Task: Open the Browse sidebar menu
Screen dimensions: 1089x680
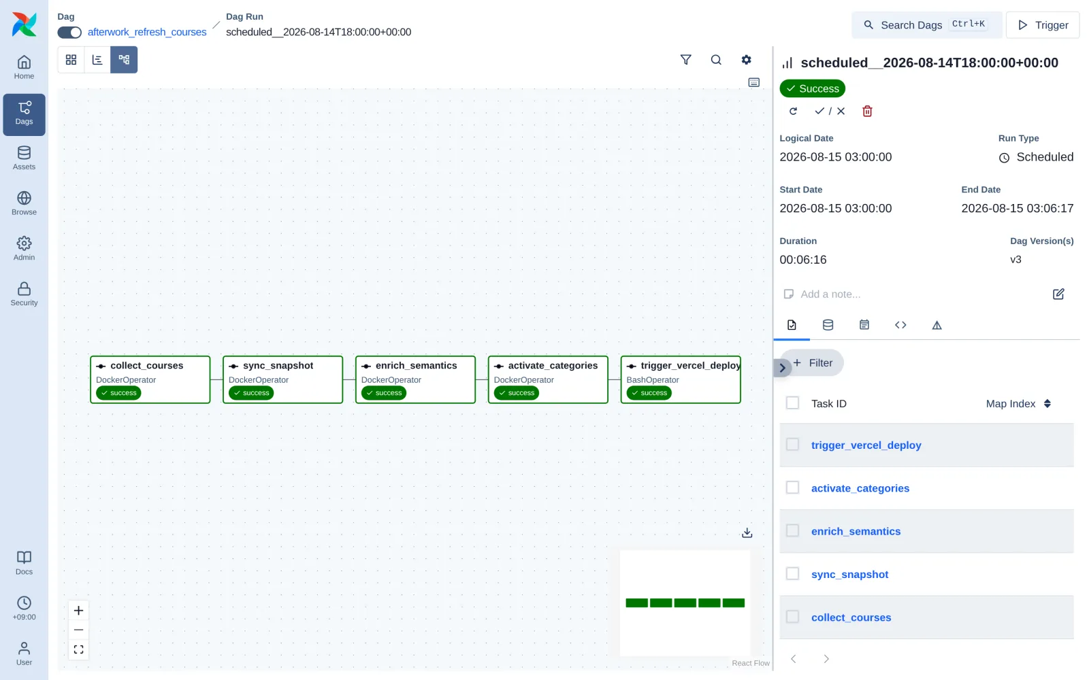Action: tap(24, 204)
